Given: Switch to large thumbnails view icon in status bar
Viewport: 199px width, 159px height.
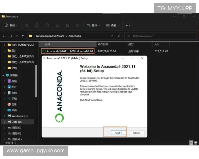Looking at the screenshot, I should click(x=196, y=143).
